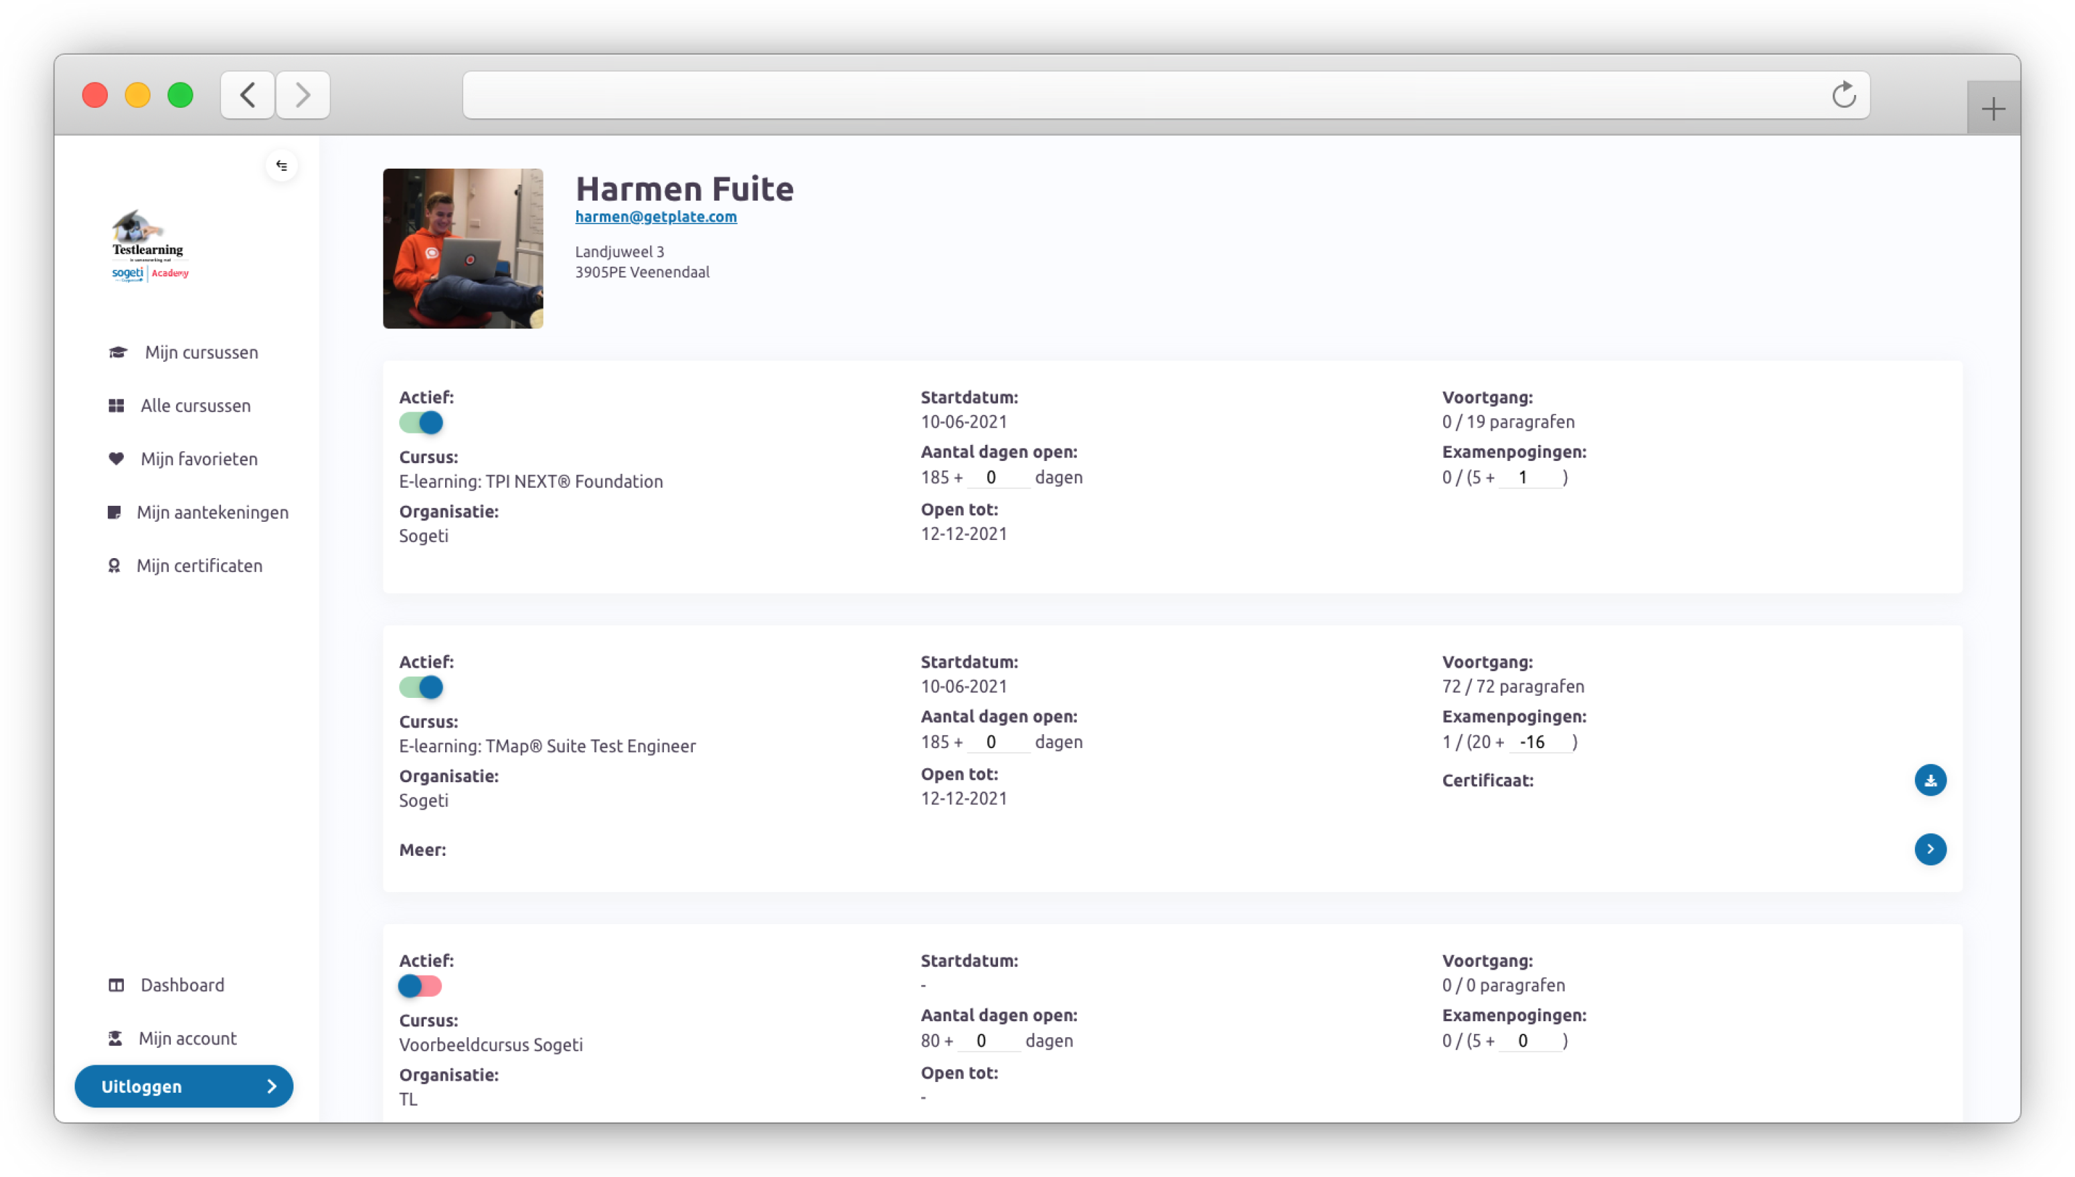
Task: Click the address line 'Landjuweel 3'
Action: point(619,252)
